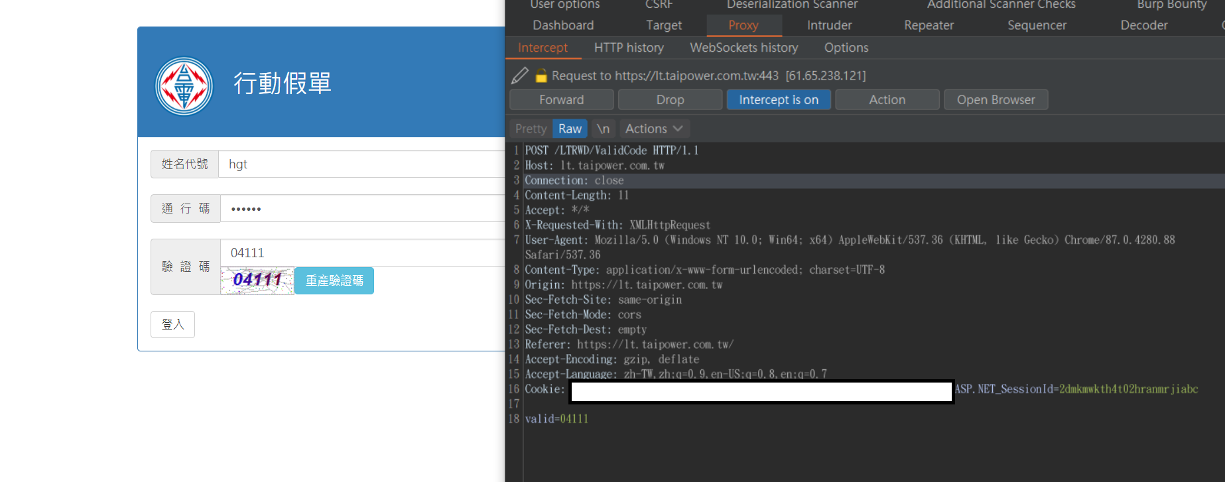Switch to the Pretty view tab

(x=531, y=129)
